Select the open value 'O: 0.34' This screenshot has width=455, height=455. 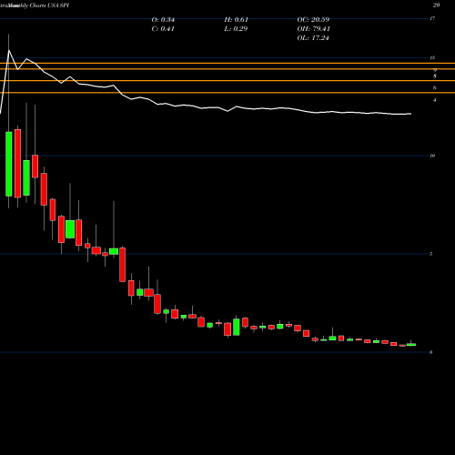click(163, 20)
